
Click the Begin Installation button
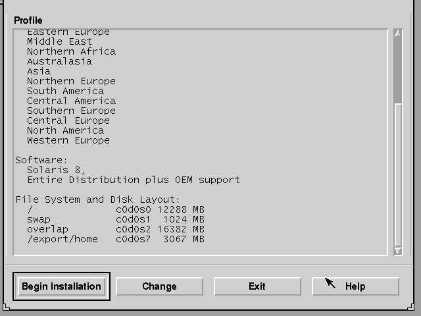pos(61,286)
